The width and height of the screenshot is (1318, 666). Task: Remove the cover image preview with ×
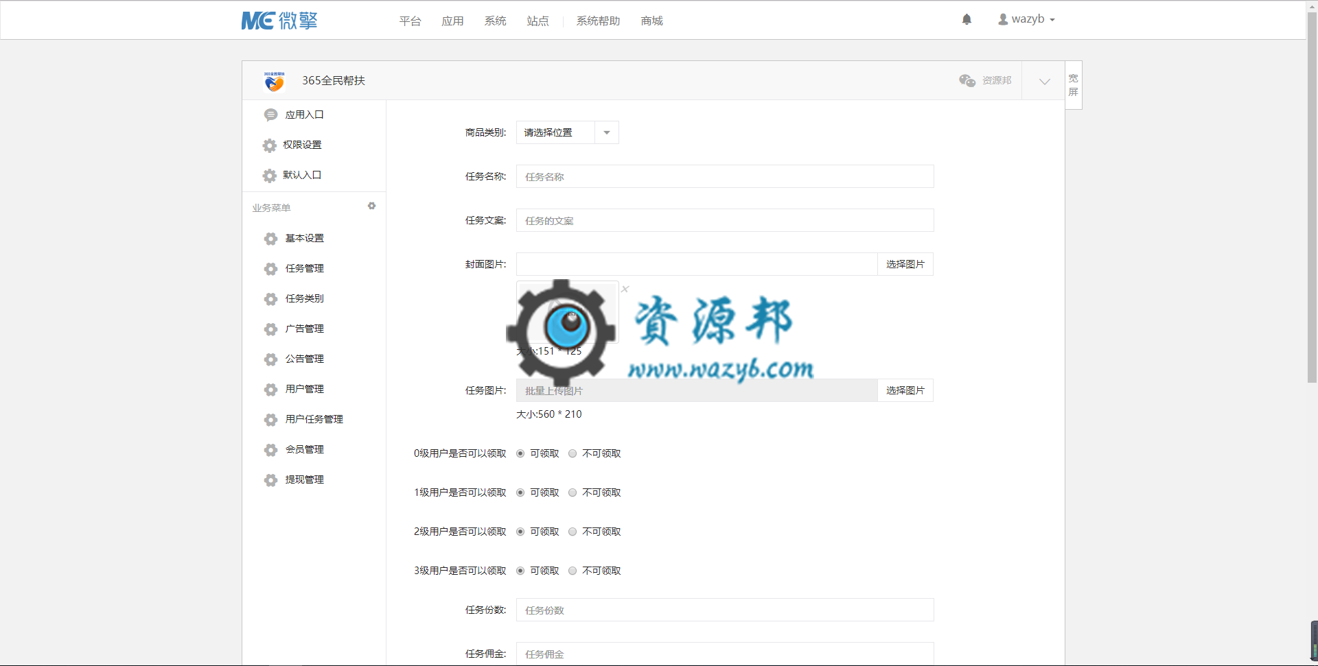click(x=625, y=289)
